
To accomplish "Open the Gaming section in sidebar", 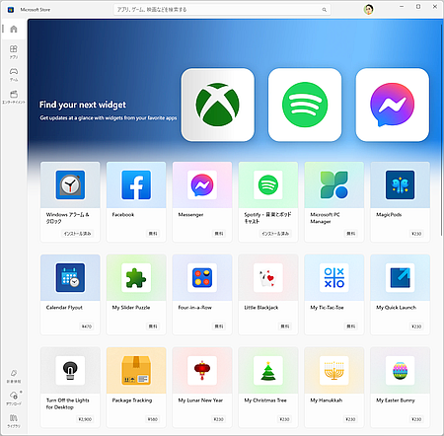I will click(14, 75).
